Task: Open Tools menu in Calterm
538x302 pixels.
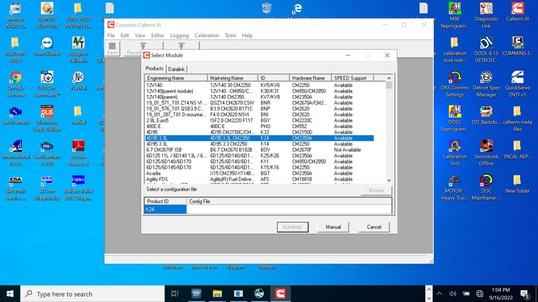Action: 230,35
